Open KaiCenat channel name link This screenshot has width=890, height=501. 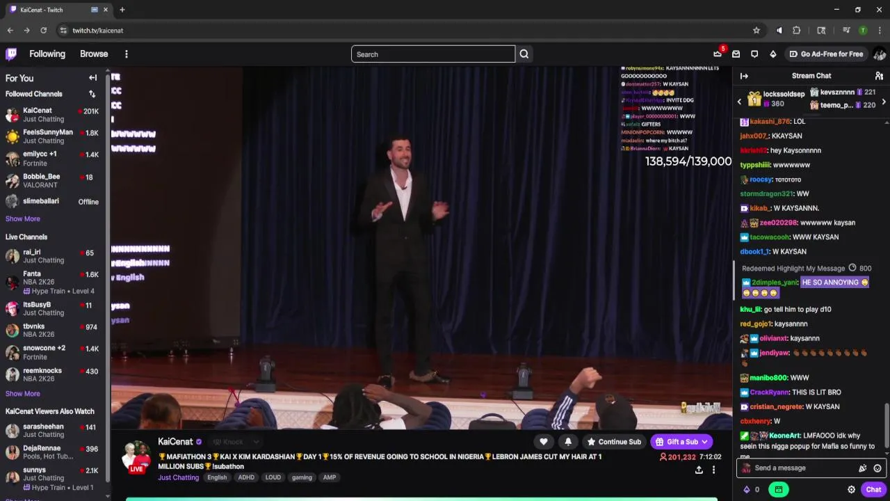coord(175,442)
